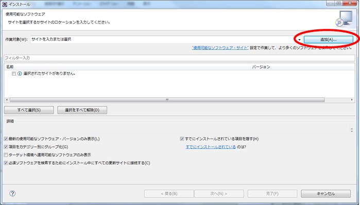360x205 pixels.
Task: Click the info icon beside 選択されたサイトがありません
Action: pos(20,74)
